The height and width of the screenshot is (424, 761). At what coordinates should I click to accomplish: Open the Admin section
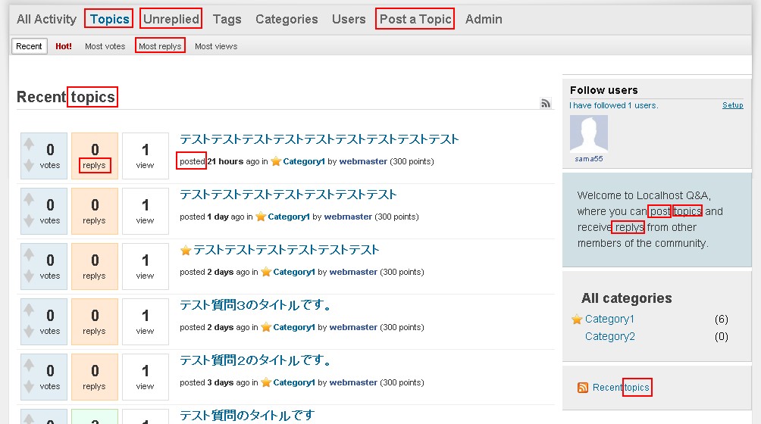tap(484, 19)
